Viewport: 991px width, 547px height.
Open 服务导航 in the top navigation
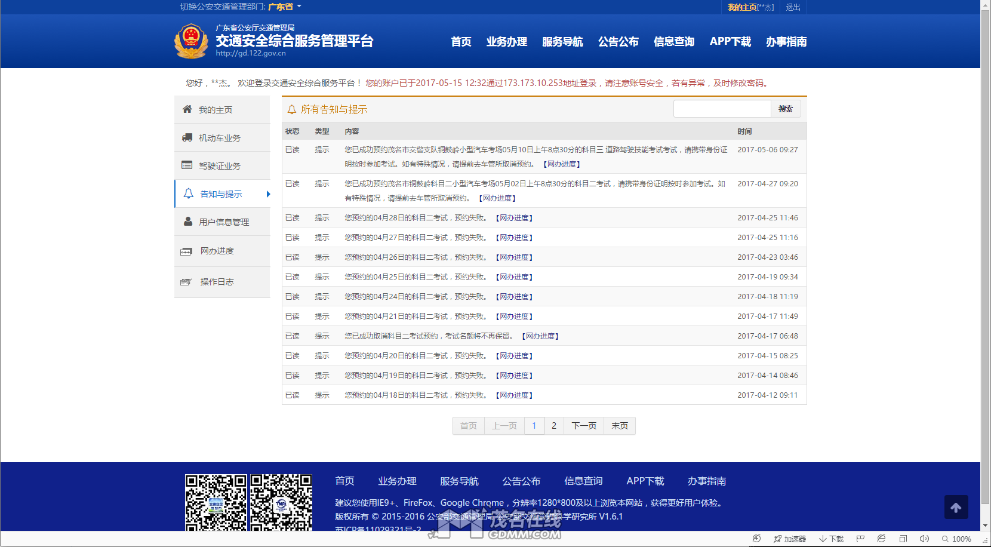[x=562, y=41]
